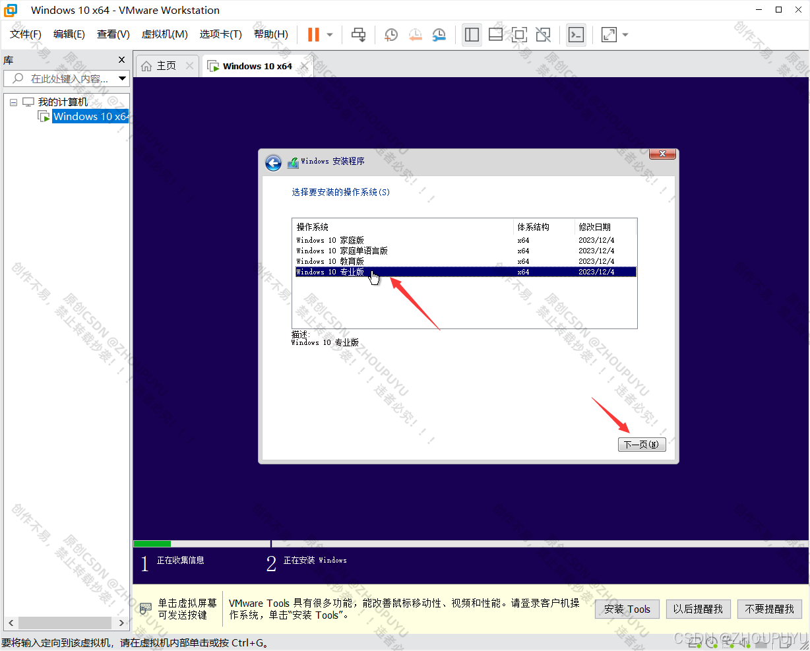Screen dimensions: 810x651
Task: Expand the stretch display options arrow
Action: 625,35
